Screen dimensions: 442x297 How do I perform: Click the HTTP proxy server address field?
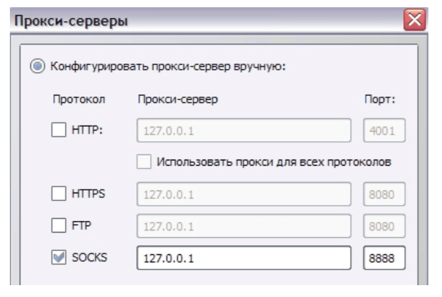pyautogui.click(x=244, y=131)
